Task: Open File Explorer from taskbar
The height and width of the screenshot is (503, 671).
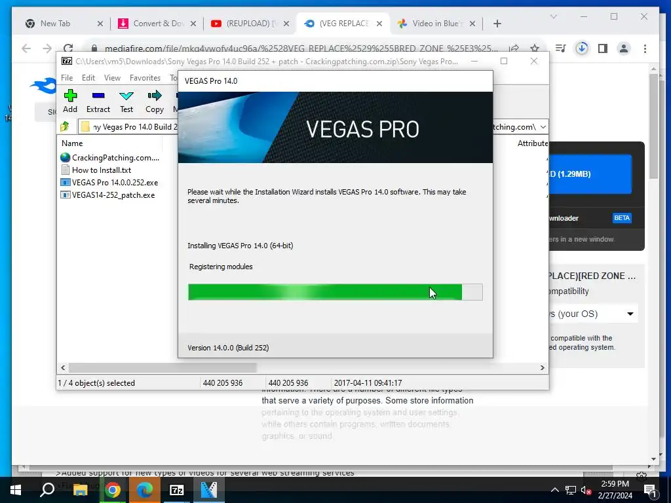Action: click(x=79, y=490)
